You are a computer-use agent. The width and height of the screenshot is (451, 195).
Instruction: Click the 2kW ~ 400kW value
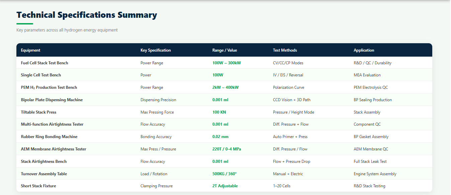225,87
